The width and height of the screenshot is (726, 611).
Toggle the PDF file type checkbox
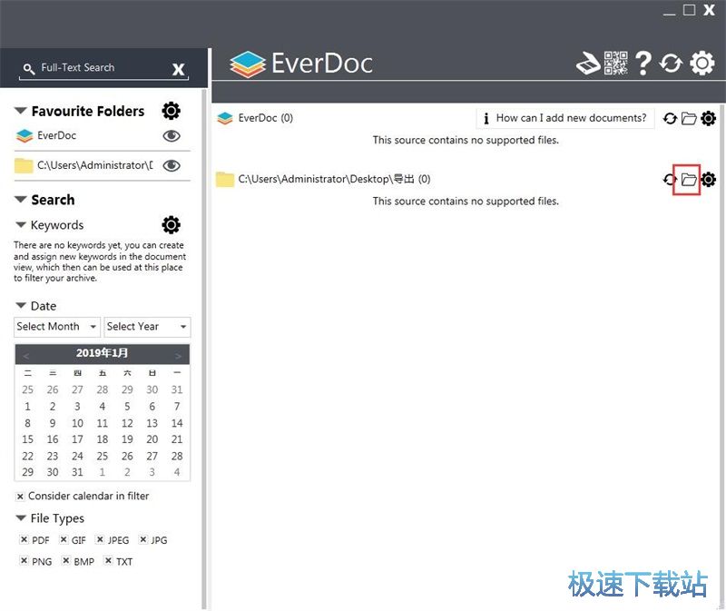pos(25,539)
